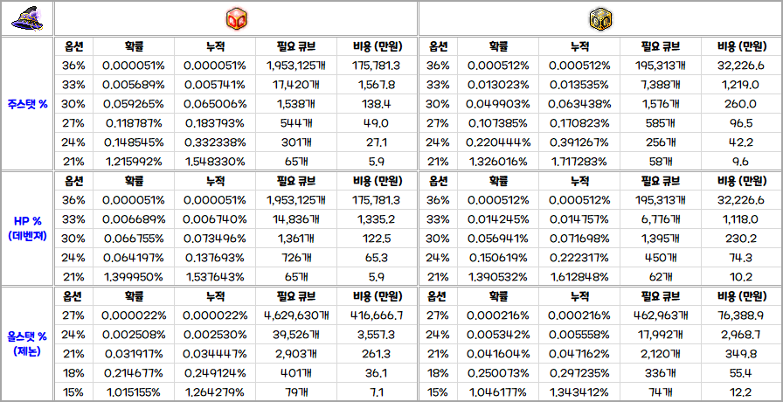Select the cube count 4,629,630개

(x=296, y=315)
